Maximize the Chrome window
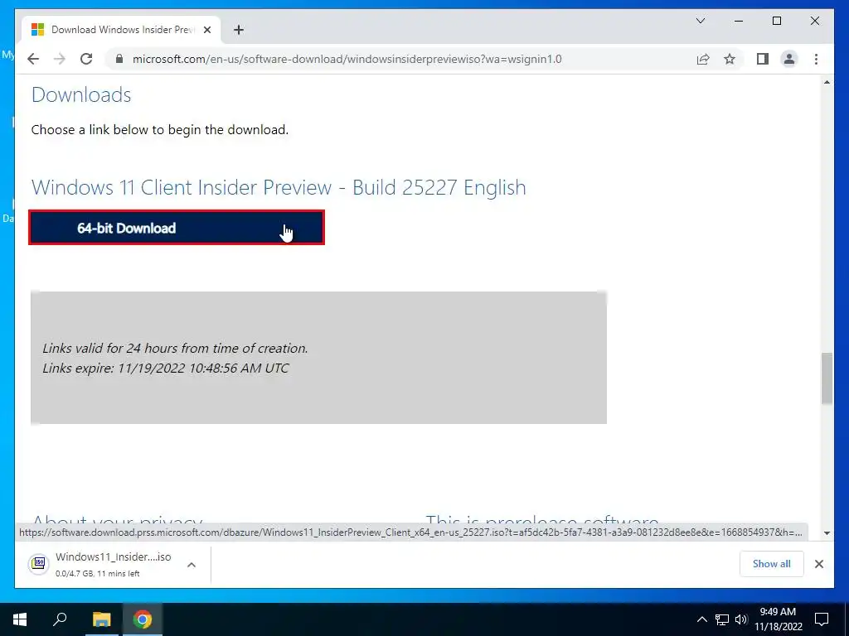The height and width of the screenshot is (636, 849). coord(776,21)
